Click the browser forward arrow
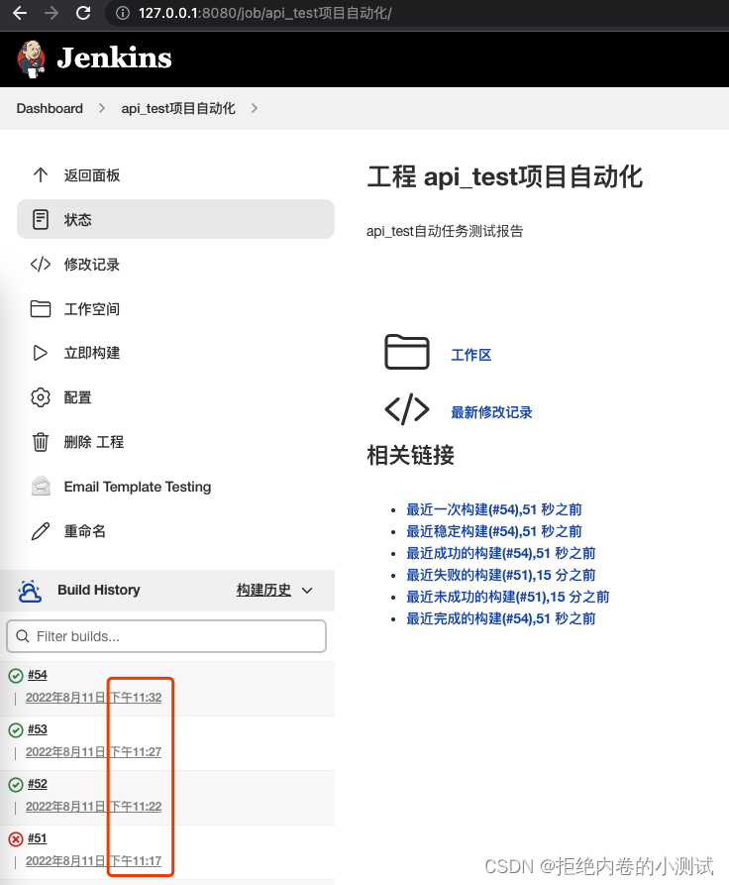 [52, 13]
